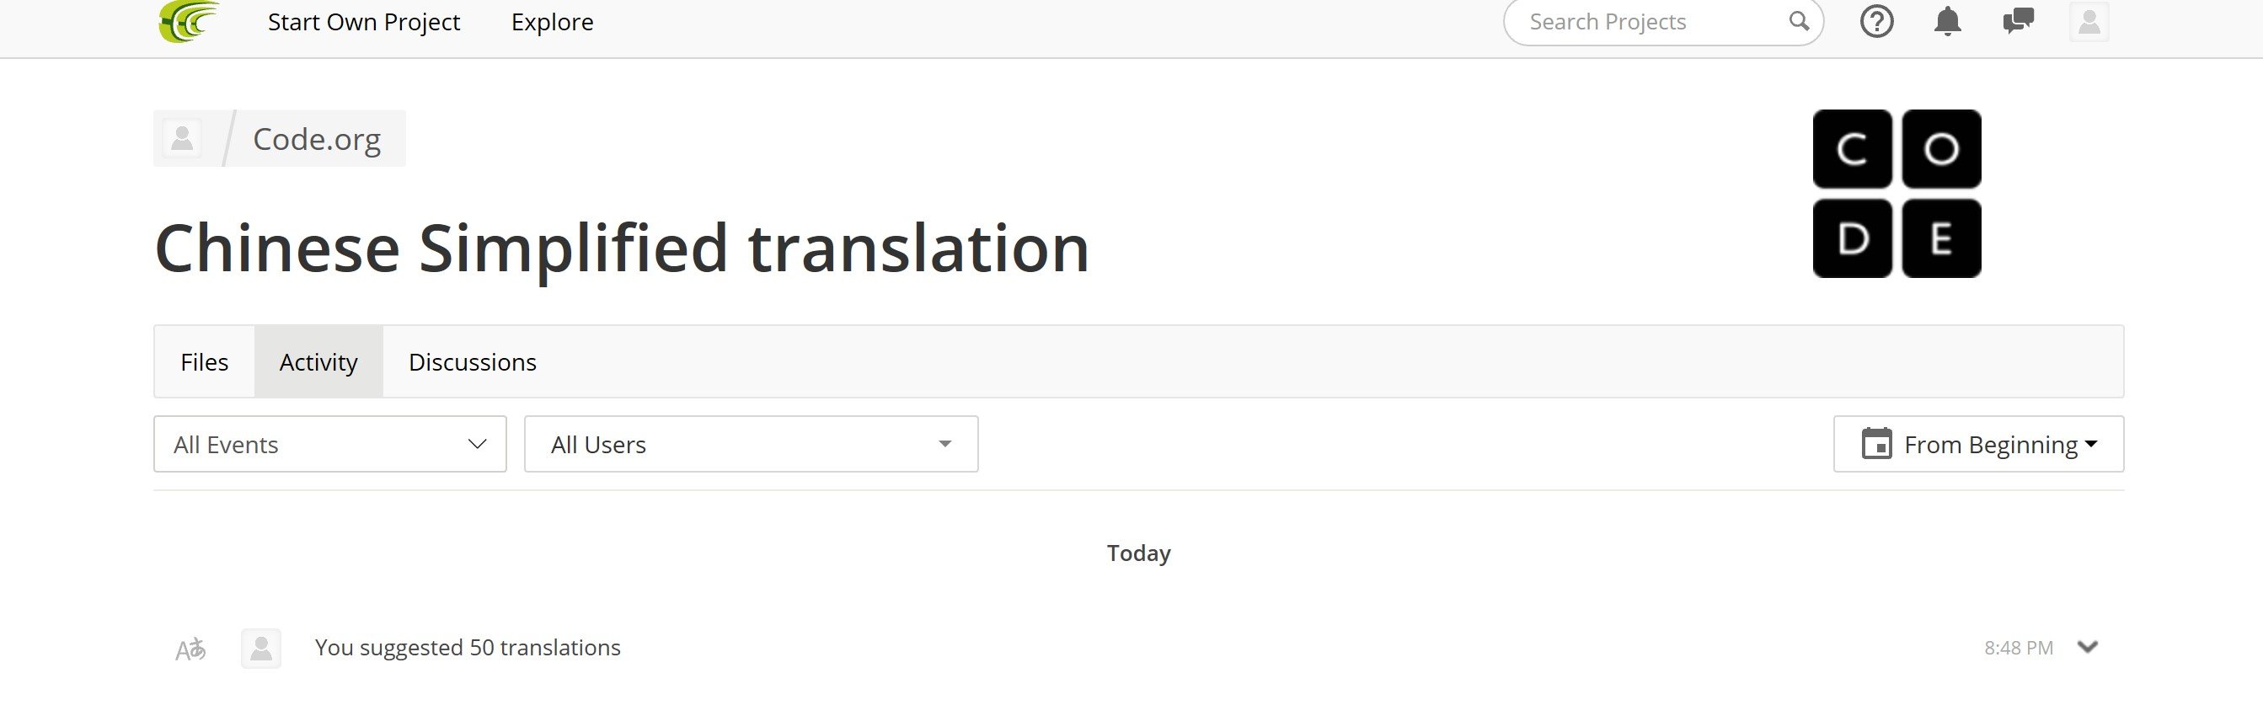The width and height of the screenshot is (2263, 716).
Task: Click the avatar next to suggested translations
Action: point(261,649)
